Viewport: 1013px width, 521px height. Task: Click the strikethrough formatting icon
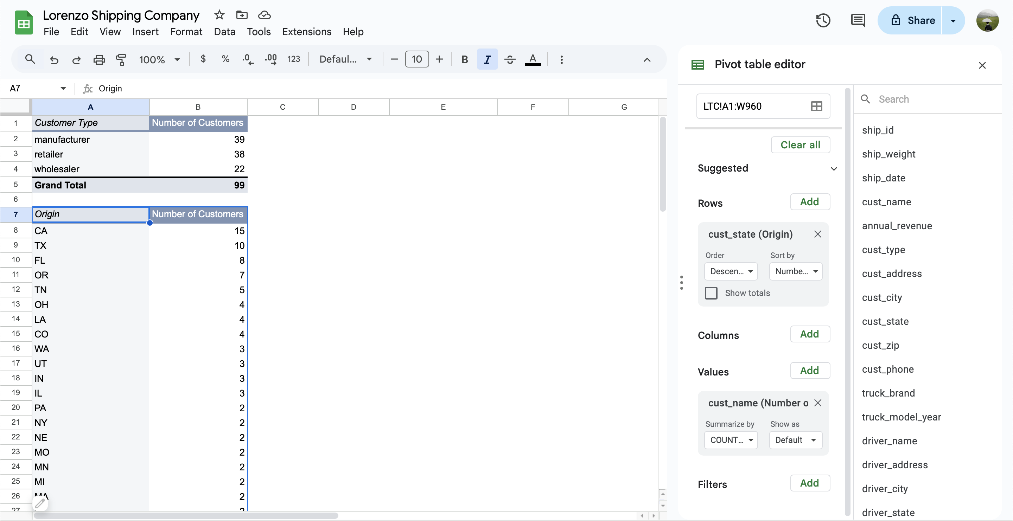(x=510, y=59)
